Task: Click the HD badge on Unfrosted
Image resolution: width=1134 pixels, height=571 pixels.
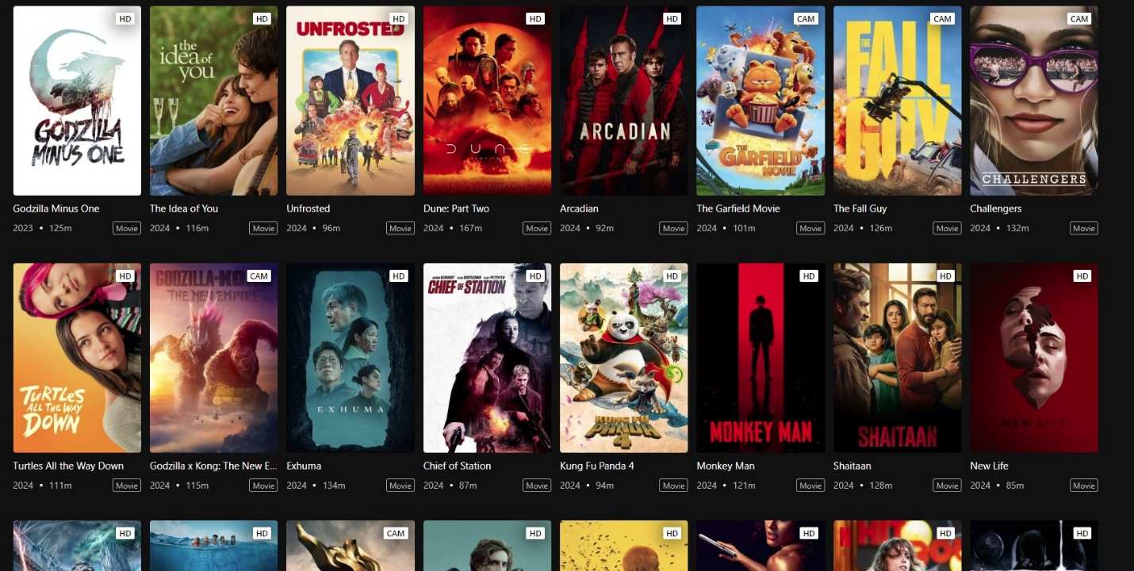Action: [398, 19]
